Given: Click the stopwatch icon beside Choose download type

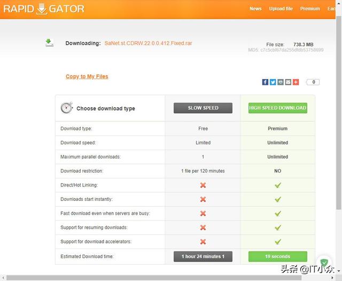Looking at the screenshot, I should point(66,108).
